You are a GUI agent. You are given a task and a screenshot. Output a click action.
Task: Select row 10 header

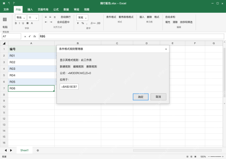4,106
